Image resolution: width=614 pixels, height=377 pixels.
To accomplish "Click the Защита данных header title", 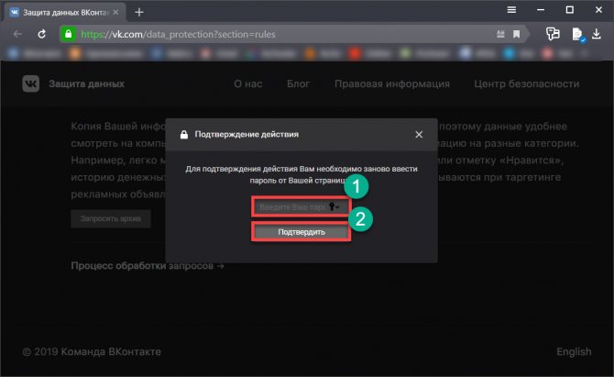I will tap(86, 83).
